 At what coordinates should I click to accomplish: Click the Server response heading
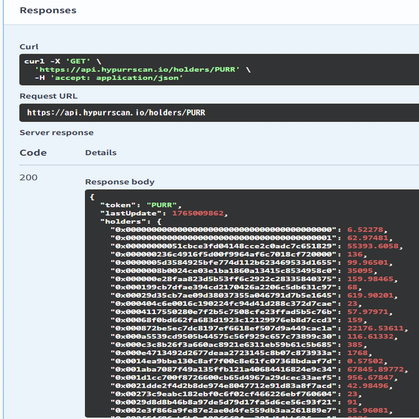[56, 132]
